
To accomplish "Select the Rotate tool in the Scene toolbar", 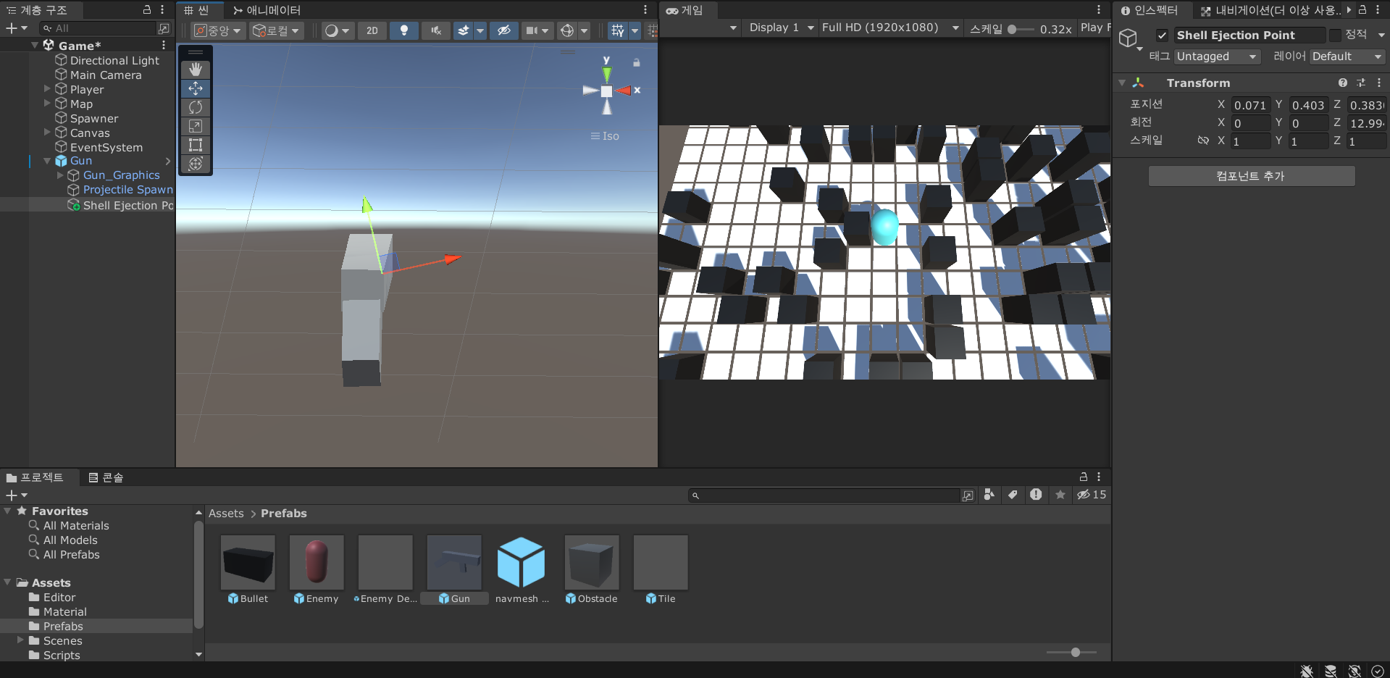I will click(196, 107).
